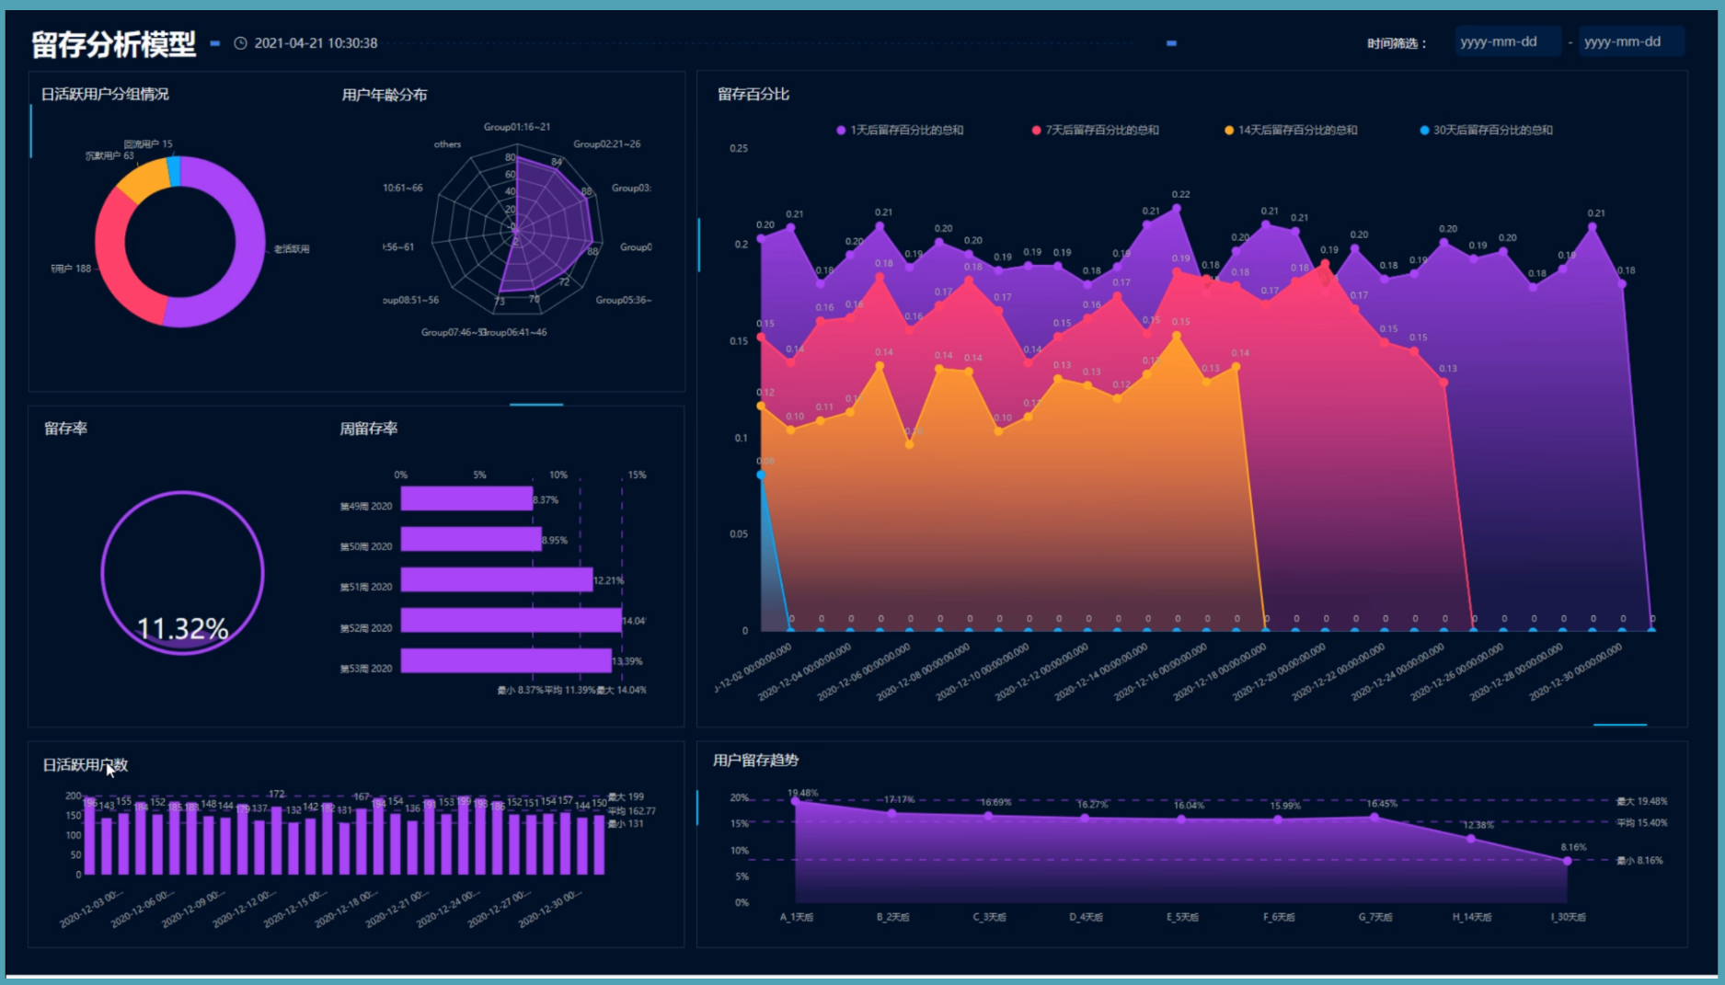This screenshot has height=985, width=1725.
Task: Click the A_1天后 x-axis label
Action: [x=797, y=917]
